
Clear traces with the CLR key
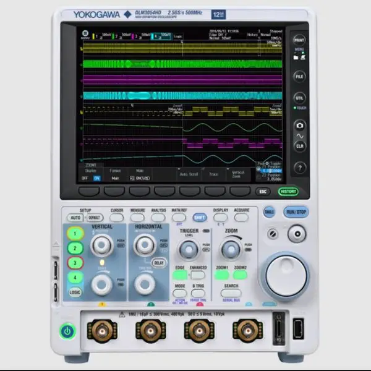click(299, 146)
